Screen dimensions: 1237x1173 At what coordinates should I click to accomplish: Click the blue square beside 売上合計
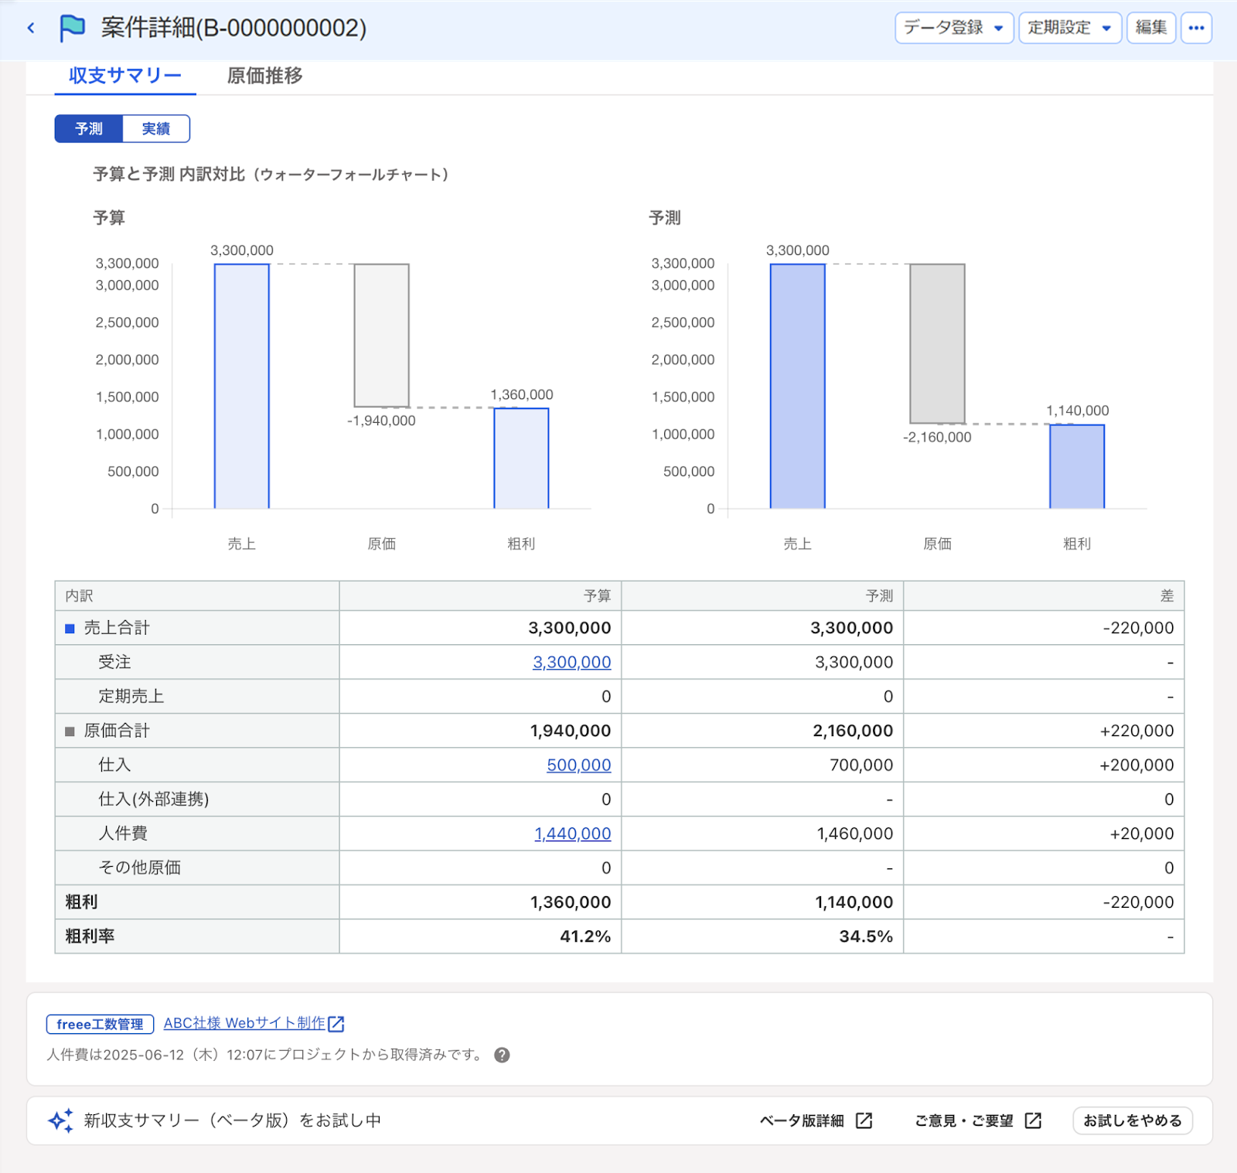pos(70,629)
